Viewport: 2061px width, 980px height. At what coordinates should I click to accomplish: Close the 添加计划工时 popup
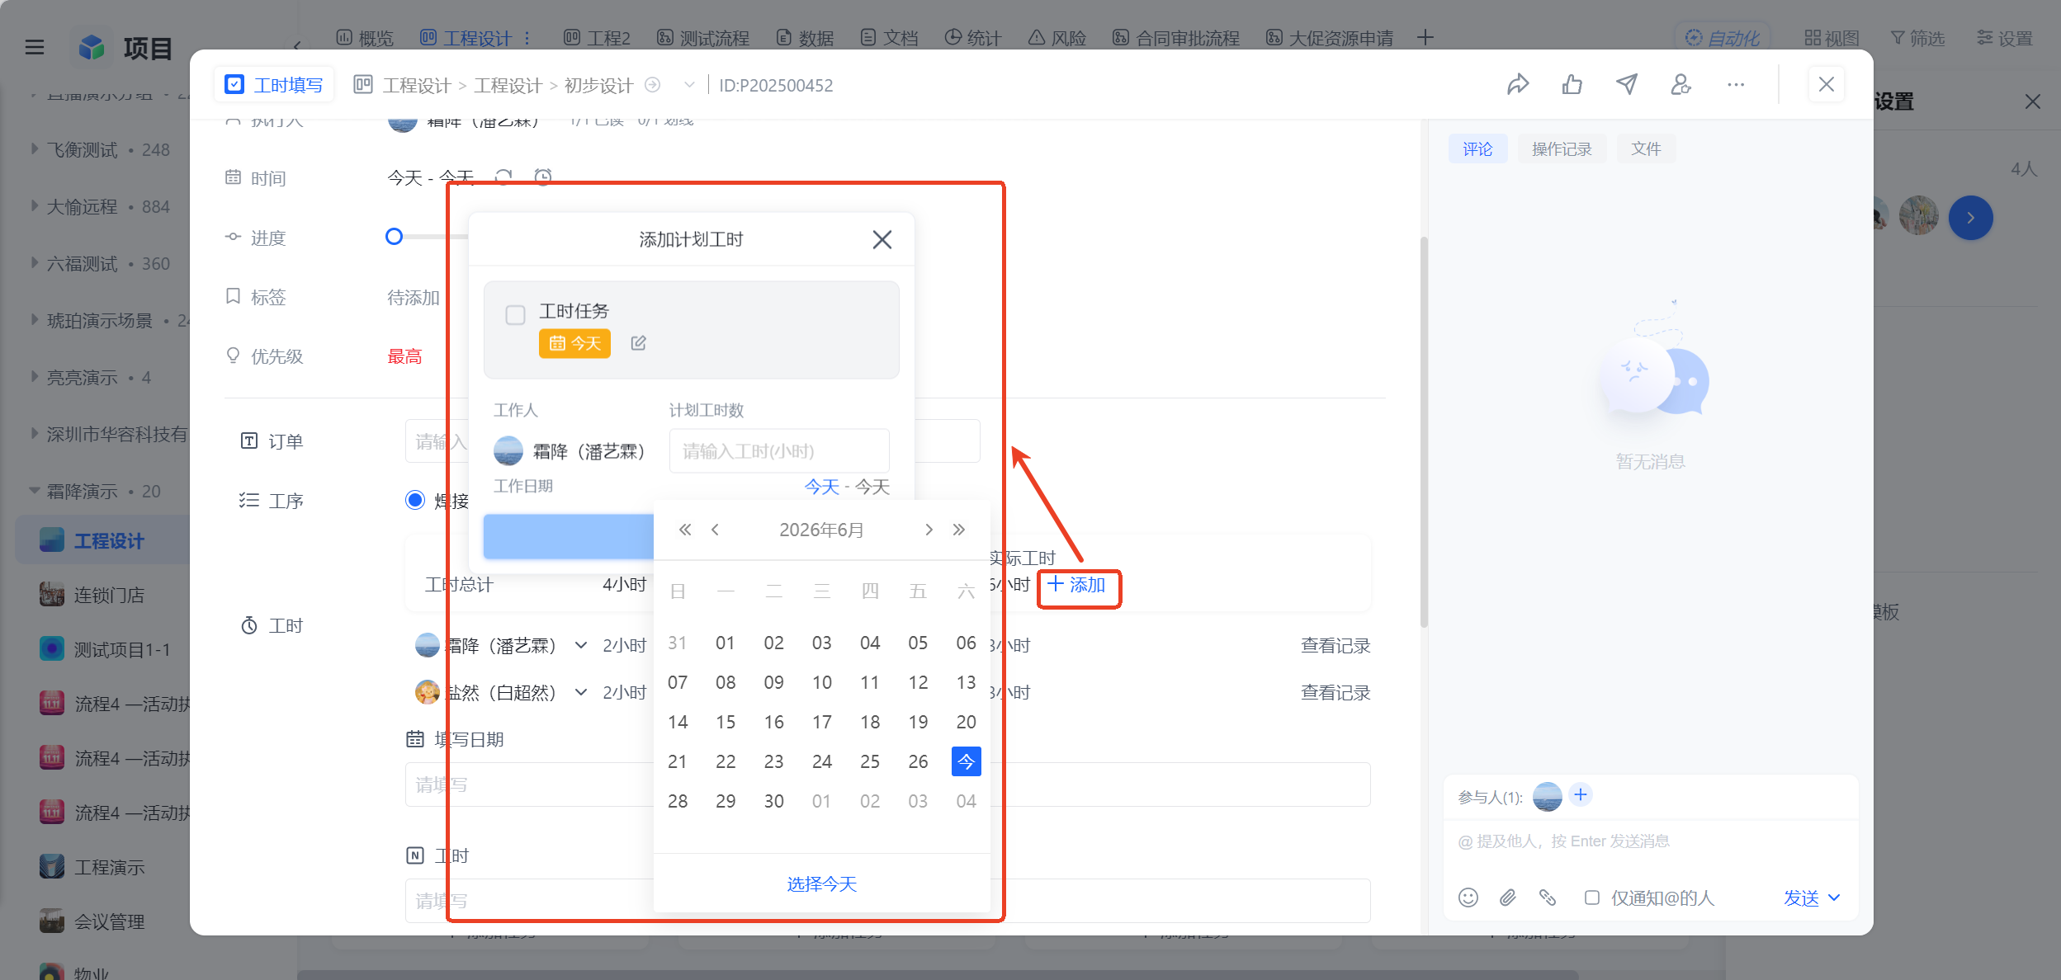(882, 239)
